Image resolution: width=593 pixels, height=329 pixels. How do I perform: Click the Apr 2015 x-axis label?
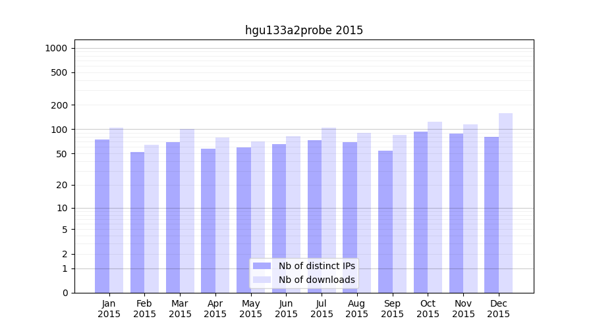pos(215,309)
